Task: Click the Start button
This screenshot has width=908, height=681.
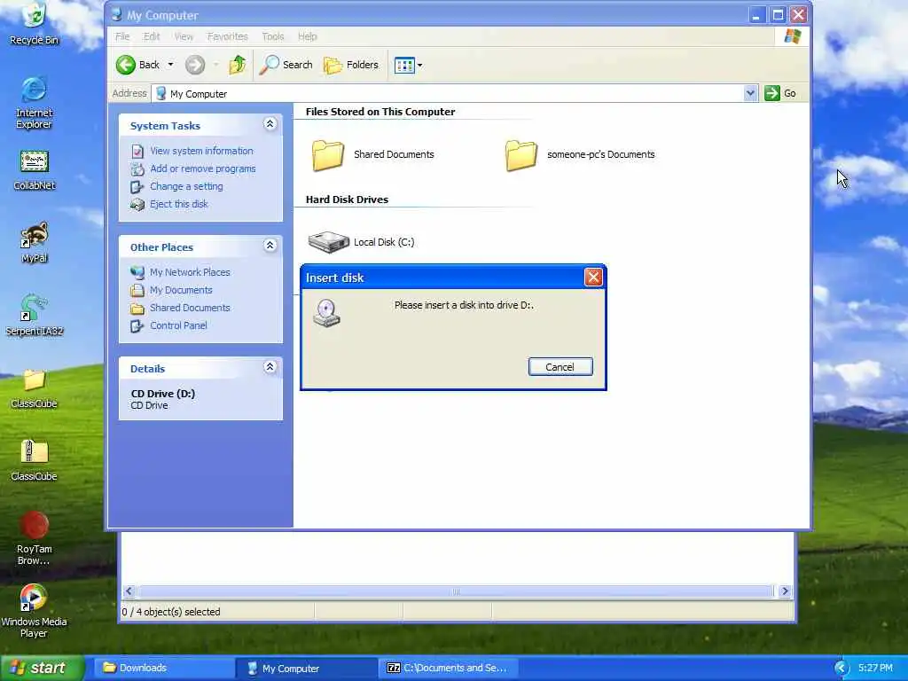Action: click(x=42, y=668)
